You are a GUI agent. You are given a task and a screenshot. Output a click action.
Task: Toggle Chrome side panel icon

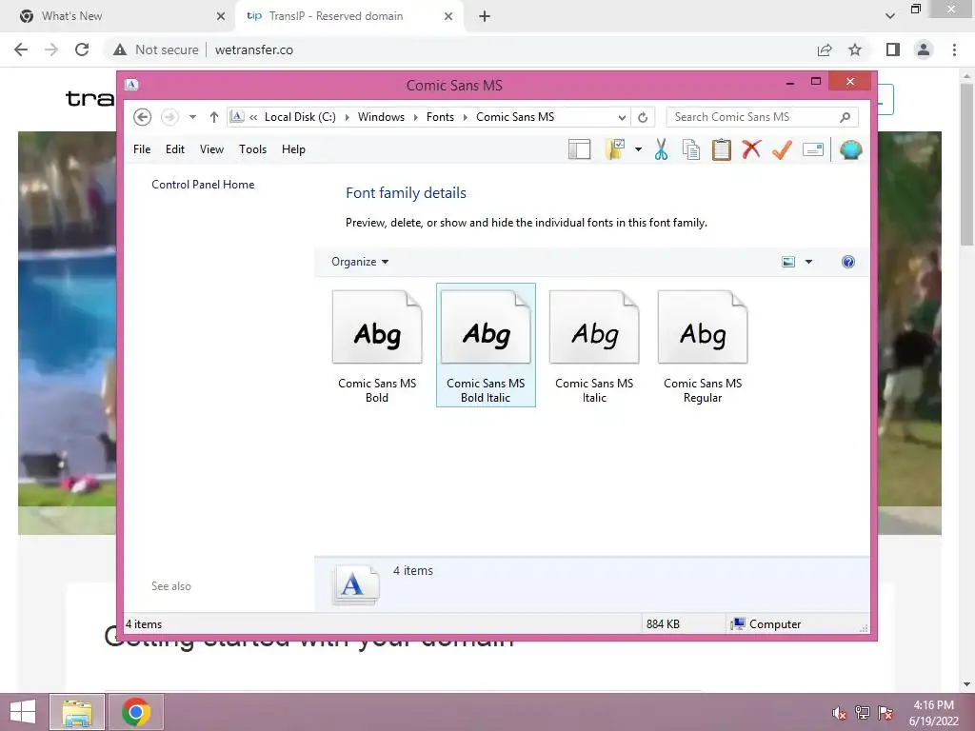coord(893,49)
